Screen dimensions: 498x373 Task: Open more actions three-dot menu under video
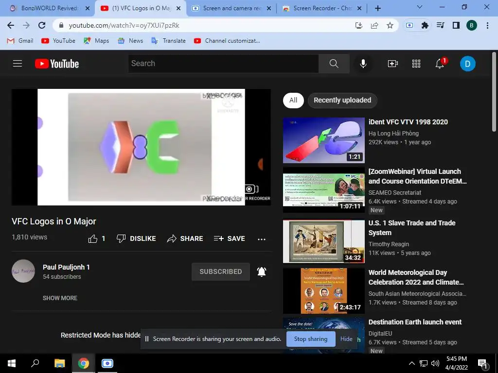[261, 239]
